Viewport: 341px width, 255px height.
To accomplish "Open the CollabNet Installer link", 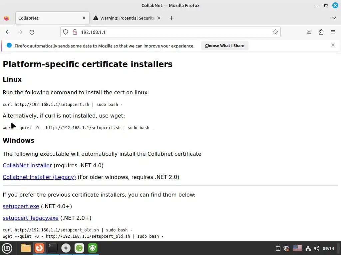I will click(x=27, y=165).
